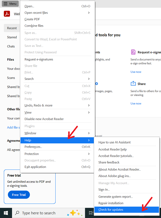Click the Adobe Acrobat logo icon
Screen dimensions: 161x218
[x=7, y=14]
